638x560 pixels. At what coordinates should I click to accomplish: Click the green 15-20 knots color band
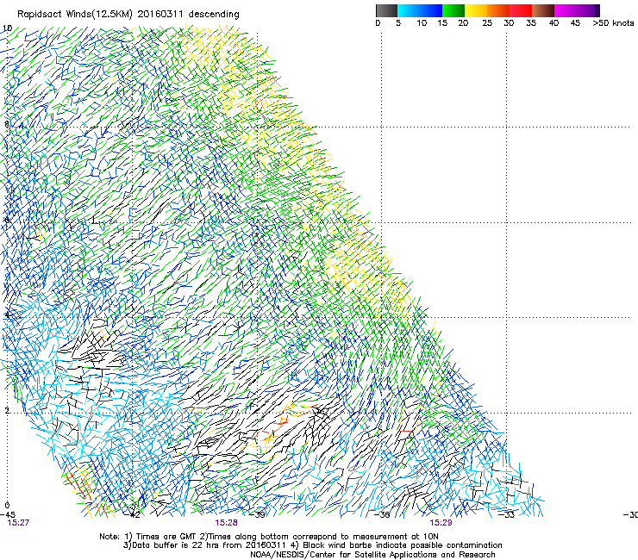click(x=453, y=10)
